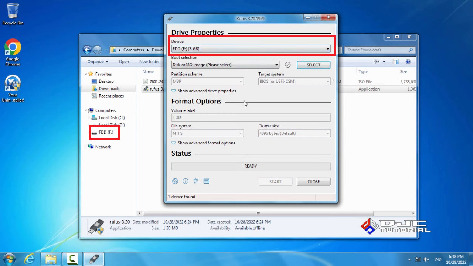The height and width of the screenshot is (266, 473).
Task: Click the checksum checkmark icon next to SELECT
Action: 288,65
